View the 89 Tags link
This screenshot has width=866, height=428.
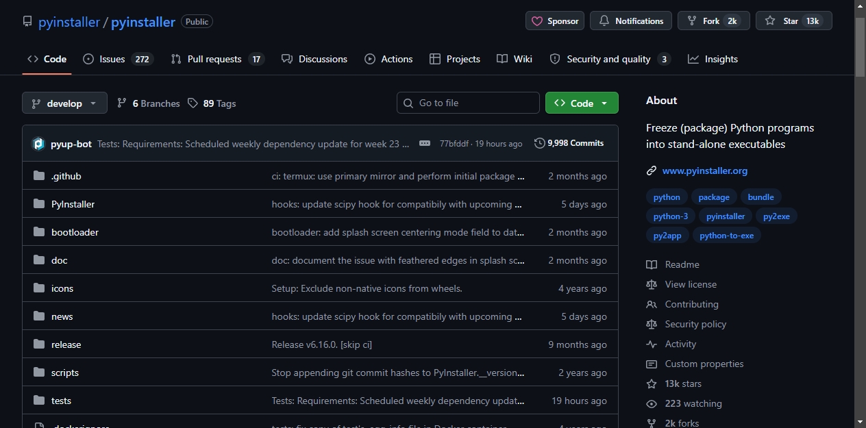[212, 103]
